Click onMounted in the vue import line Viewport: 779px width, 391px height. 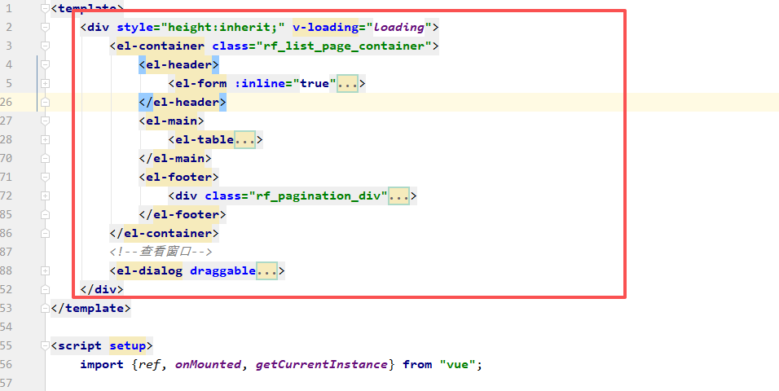click(208, 364)
